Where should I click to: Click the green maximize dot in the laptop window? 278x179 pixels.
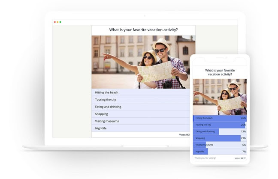(60, 22)
